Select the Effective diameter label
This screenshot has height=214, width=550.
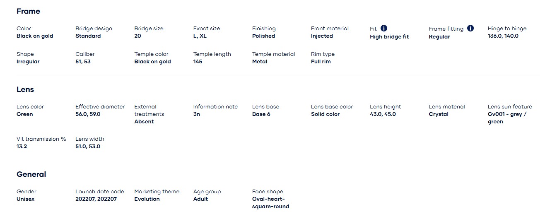click(x=100, y=107)
